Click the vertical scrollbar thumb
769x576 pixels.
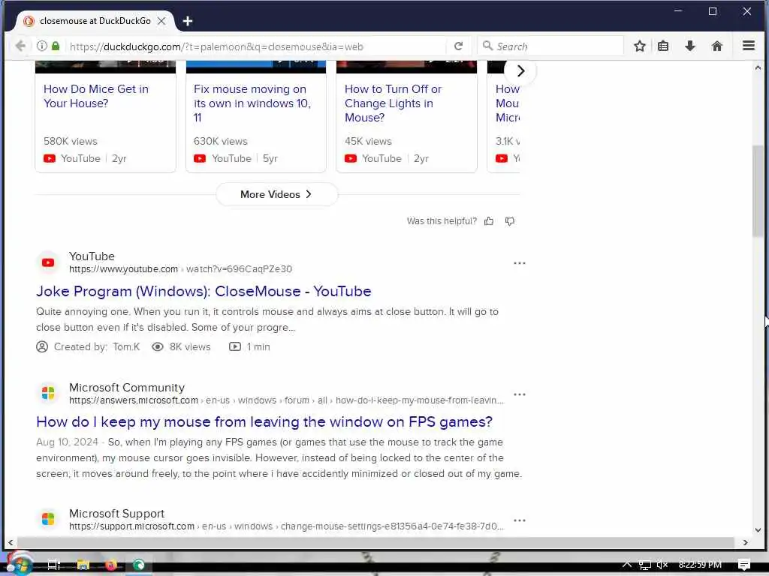click(x=758, y=191)
